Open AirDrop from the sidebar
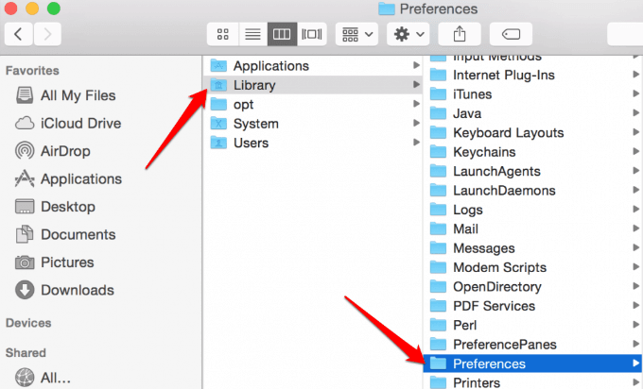 pyautogui.click(x=53, y=151)
